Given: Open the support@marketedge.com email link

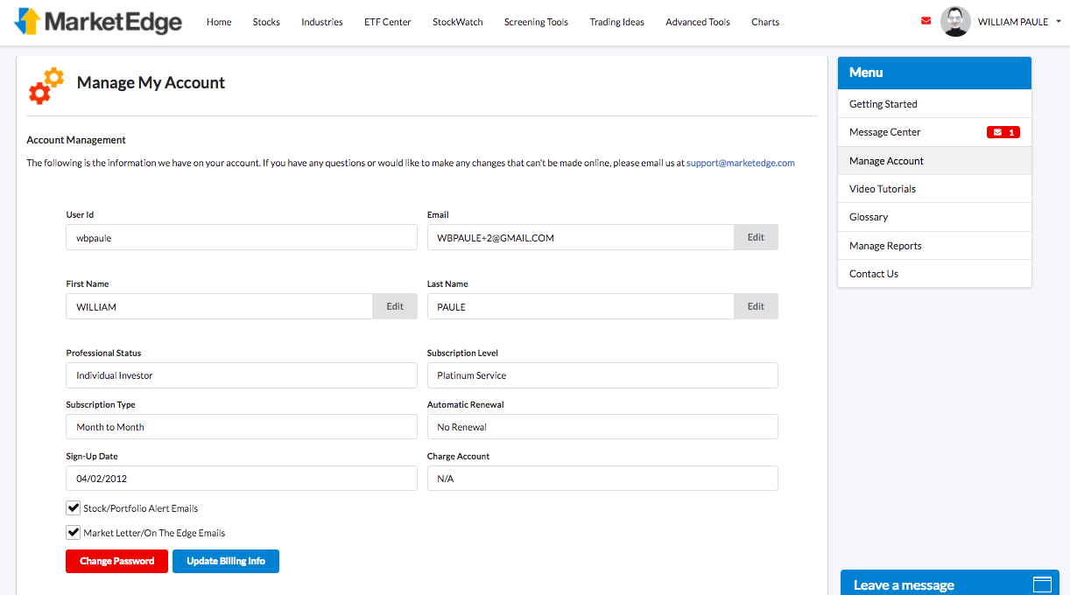Looking at the screenshot, I should point(740,162).
